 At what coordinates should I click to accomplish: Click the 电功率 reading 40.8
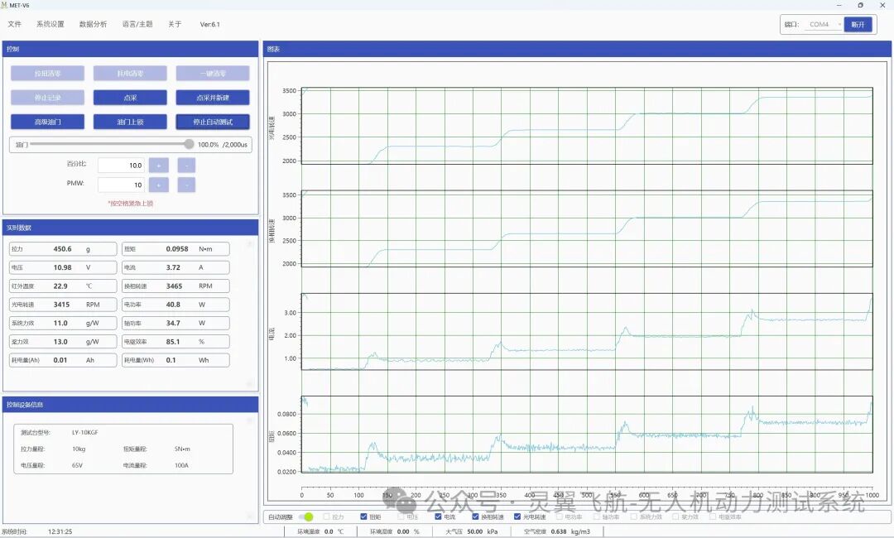pyautogui.click(x=173, y=305)
